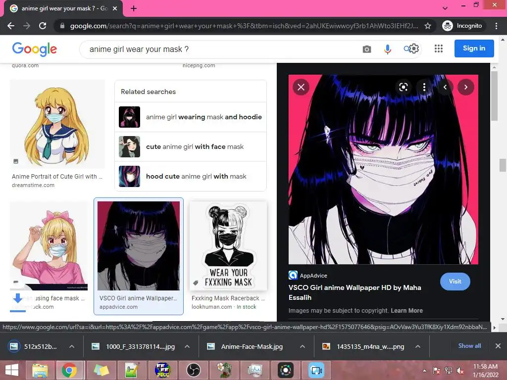Select 'hood cute anime girl with mask' related search
Image resolution: width=507 pixels, height=380 pixels.
click(x=191, y=177)
